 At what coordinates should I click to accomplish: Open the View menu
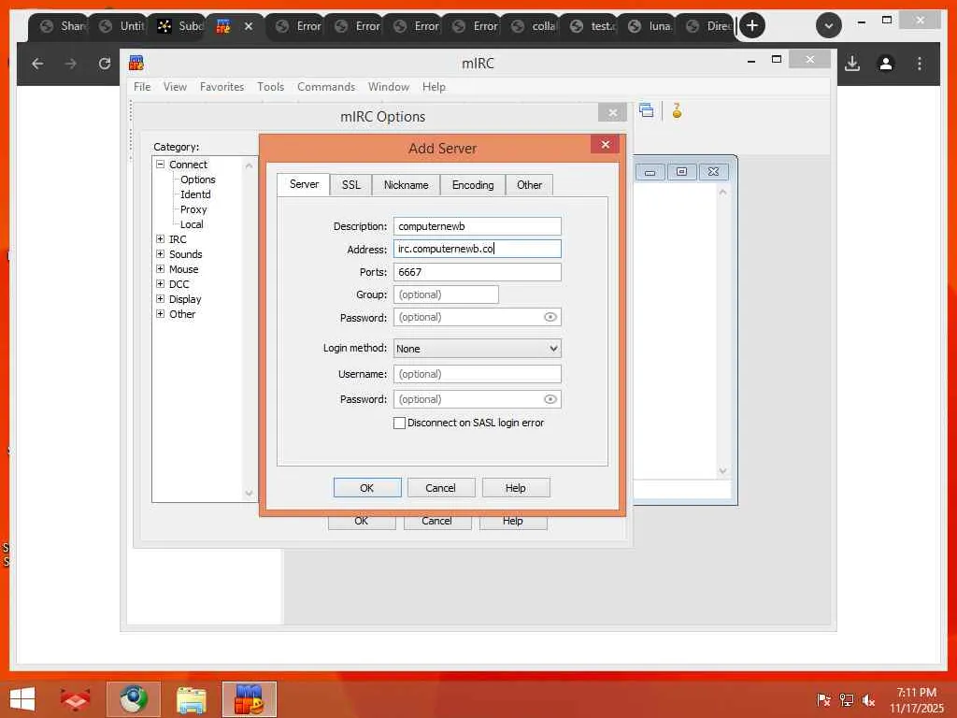pyautogui.click(x=175, y=87)
